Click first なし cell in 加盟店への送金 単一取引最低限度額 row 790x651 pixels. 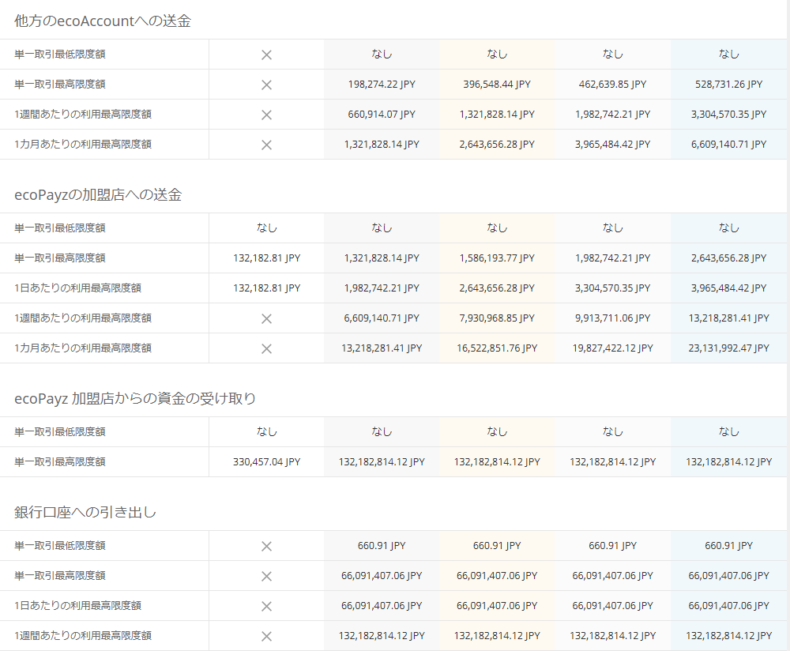tap(266, 228)
